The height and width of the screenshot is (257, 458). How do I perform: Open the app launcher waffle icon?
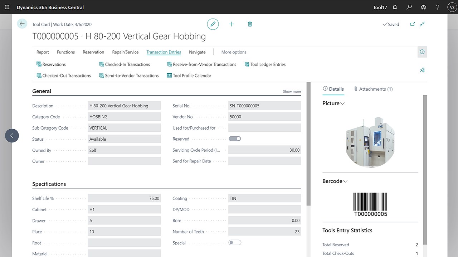tap(7, 7)
